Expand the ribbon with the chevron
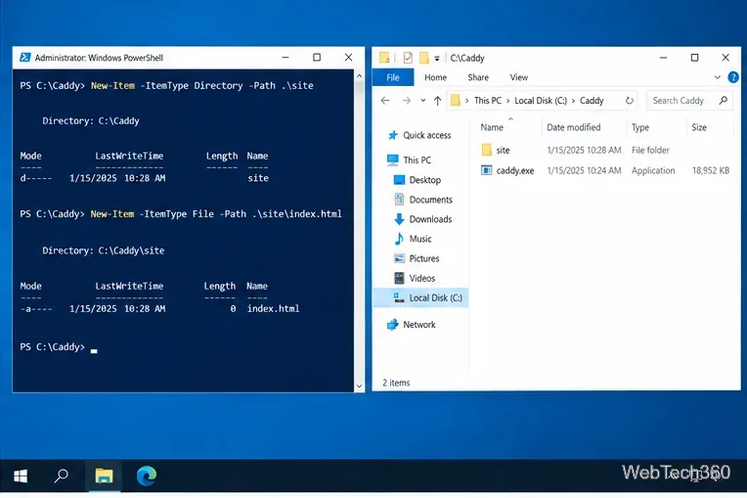Screen dimensions: 747x498 click(x=717, y=77)
